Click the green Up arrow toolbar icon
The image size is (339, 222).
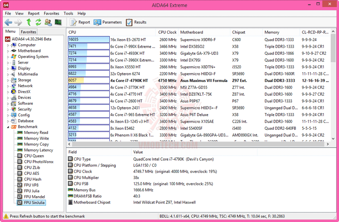click(x=29, y=22)
